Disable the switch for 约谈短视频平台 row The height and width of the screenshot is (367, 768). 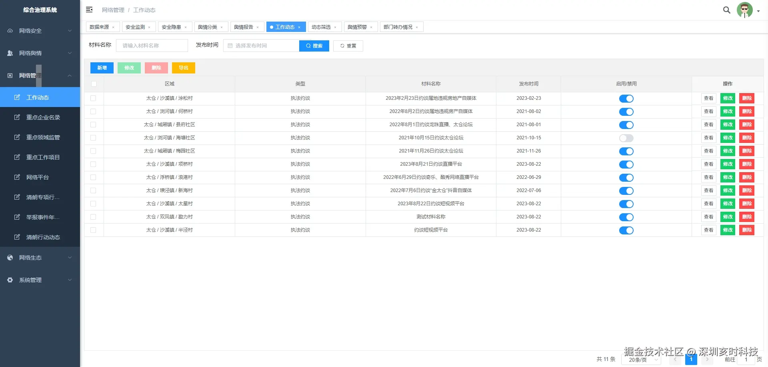click(626, 230)
